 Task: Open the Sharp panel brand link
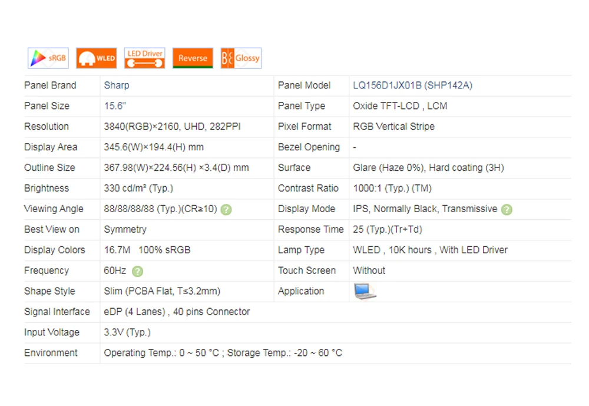coord(117,85)
